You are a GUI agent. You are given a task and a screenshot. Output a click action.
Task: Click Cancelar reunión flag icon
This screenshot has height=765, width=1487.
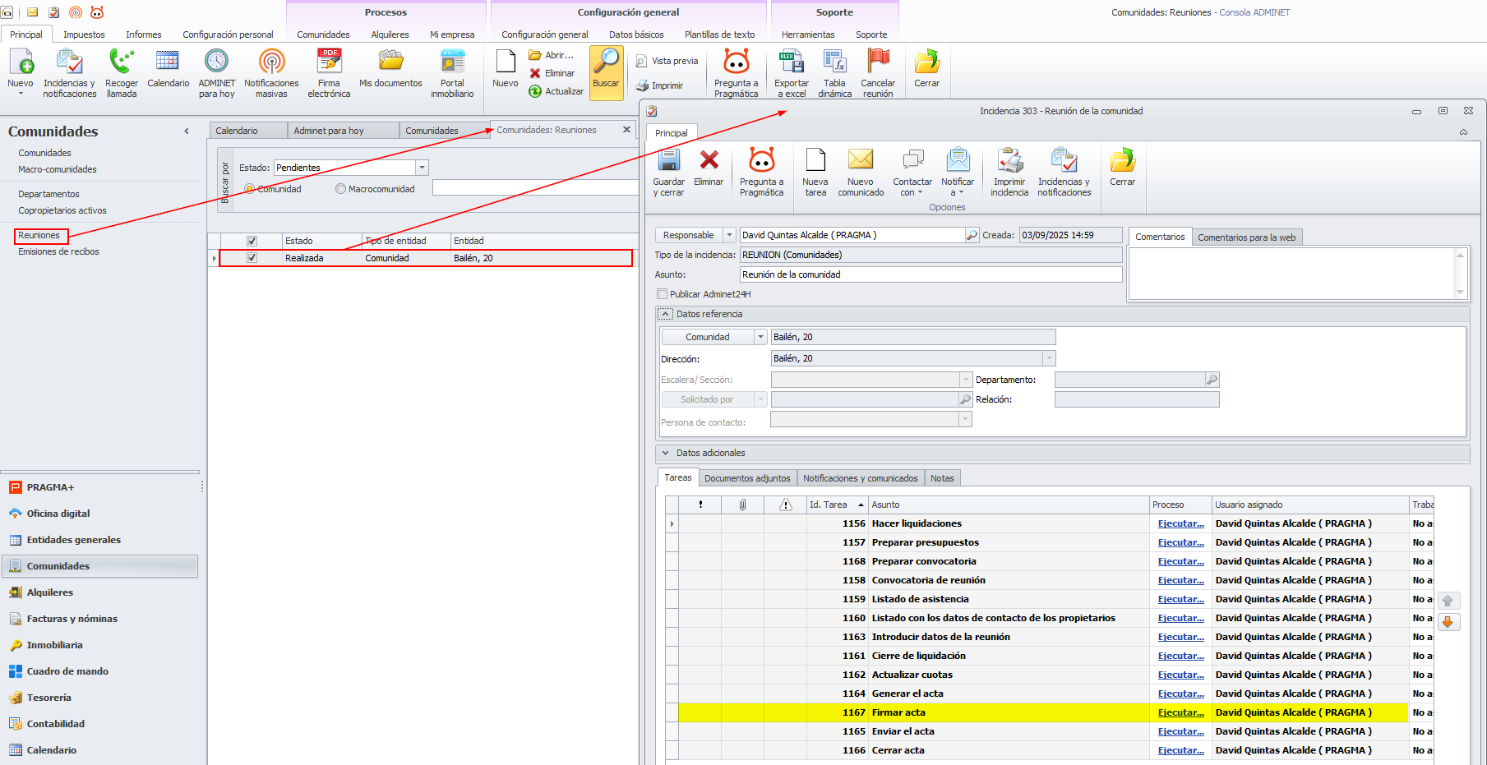tap(878, 62)
